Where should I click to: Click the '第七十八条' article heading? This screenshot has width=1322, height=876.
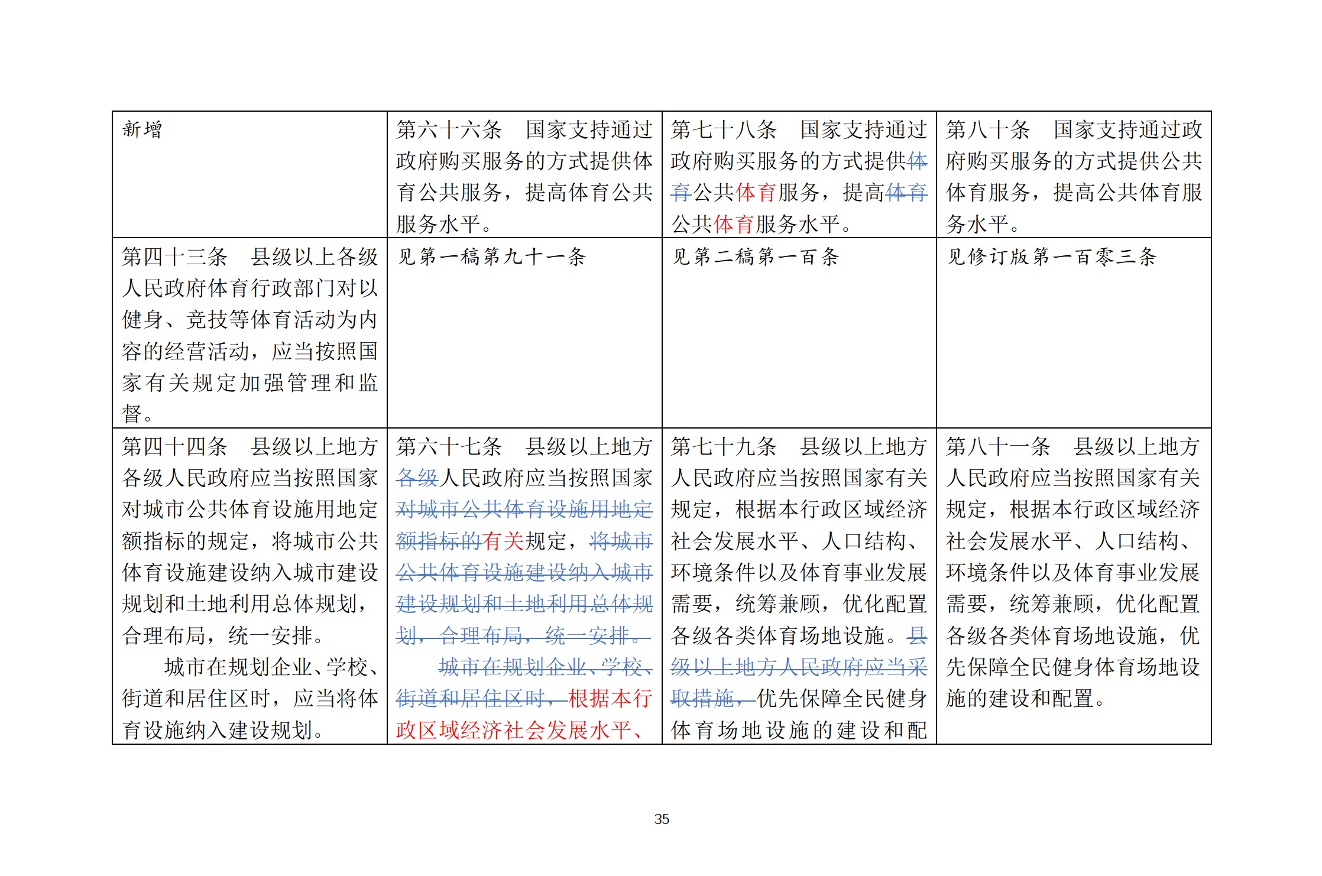click(x=723, y=129)
